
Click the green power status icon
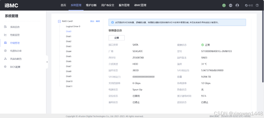(224, 6)
